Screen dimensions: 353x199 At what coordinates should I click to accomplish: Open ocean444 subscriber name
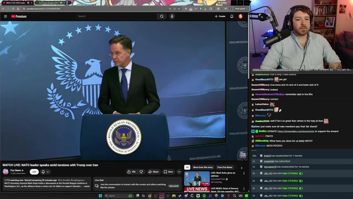(269, 161)
